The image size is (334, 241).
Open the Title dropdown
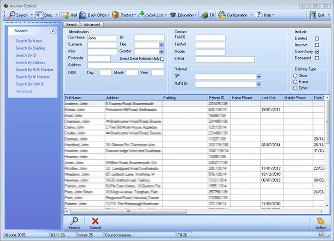161,44
